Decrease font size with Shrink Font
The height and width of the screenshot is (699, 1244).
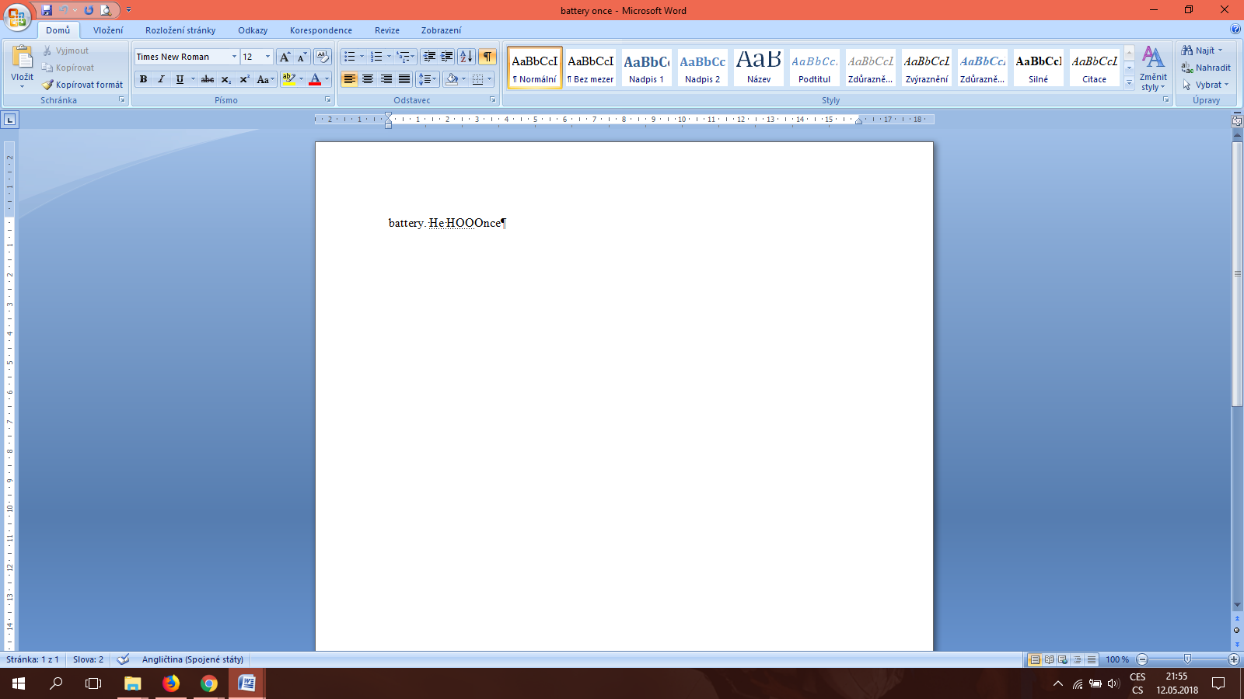302,57
